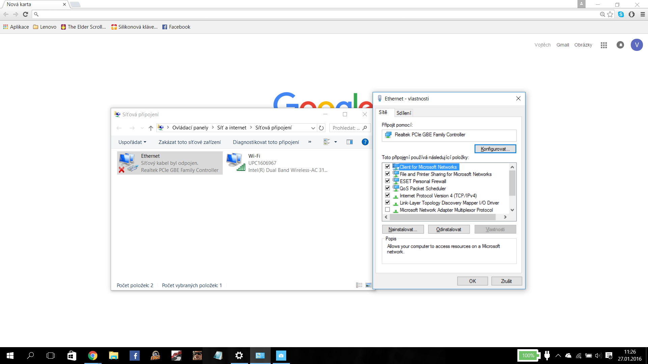Click the Nainstalovat button
648x364 pixels.
(x=403, y=229)
